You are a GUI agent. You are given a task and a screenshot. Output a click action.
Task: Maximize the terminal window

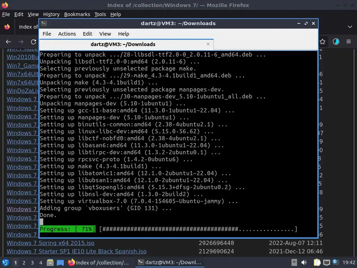306,23
